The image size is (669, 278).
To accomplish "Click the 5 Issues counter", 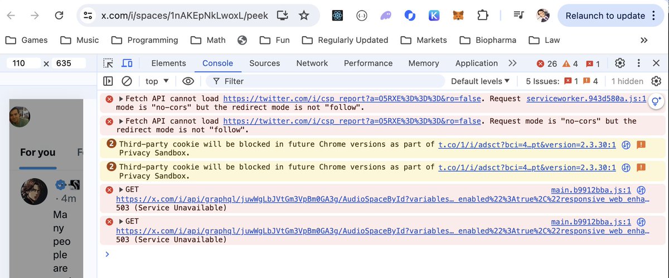I will click(561, 81).
